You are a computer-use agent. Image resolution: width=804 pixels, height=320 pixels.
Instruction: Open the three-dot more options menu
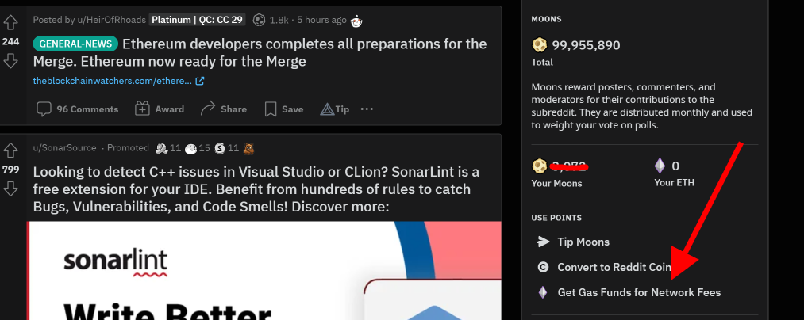tap(367, 109)
